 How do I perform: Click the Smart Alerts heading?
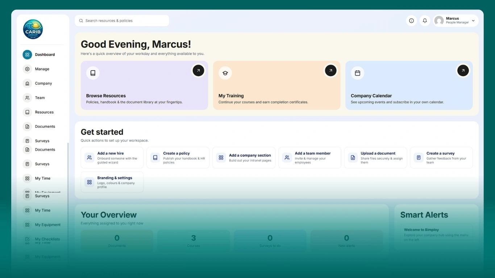point(424,215)
